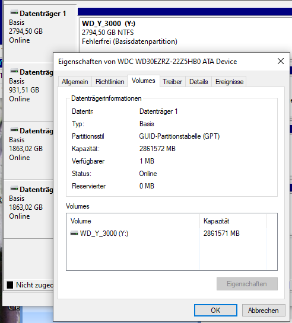Click the 931,51 GB disk's drive icon
The image size is (292, 323).
tap(14, 71)
